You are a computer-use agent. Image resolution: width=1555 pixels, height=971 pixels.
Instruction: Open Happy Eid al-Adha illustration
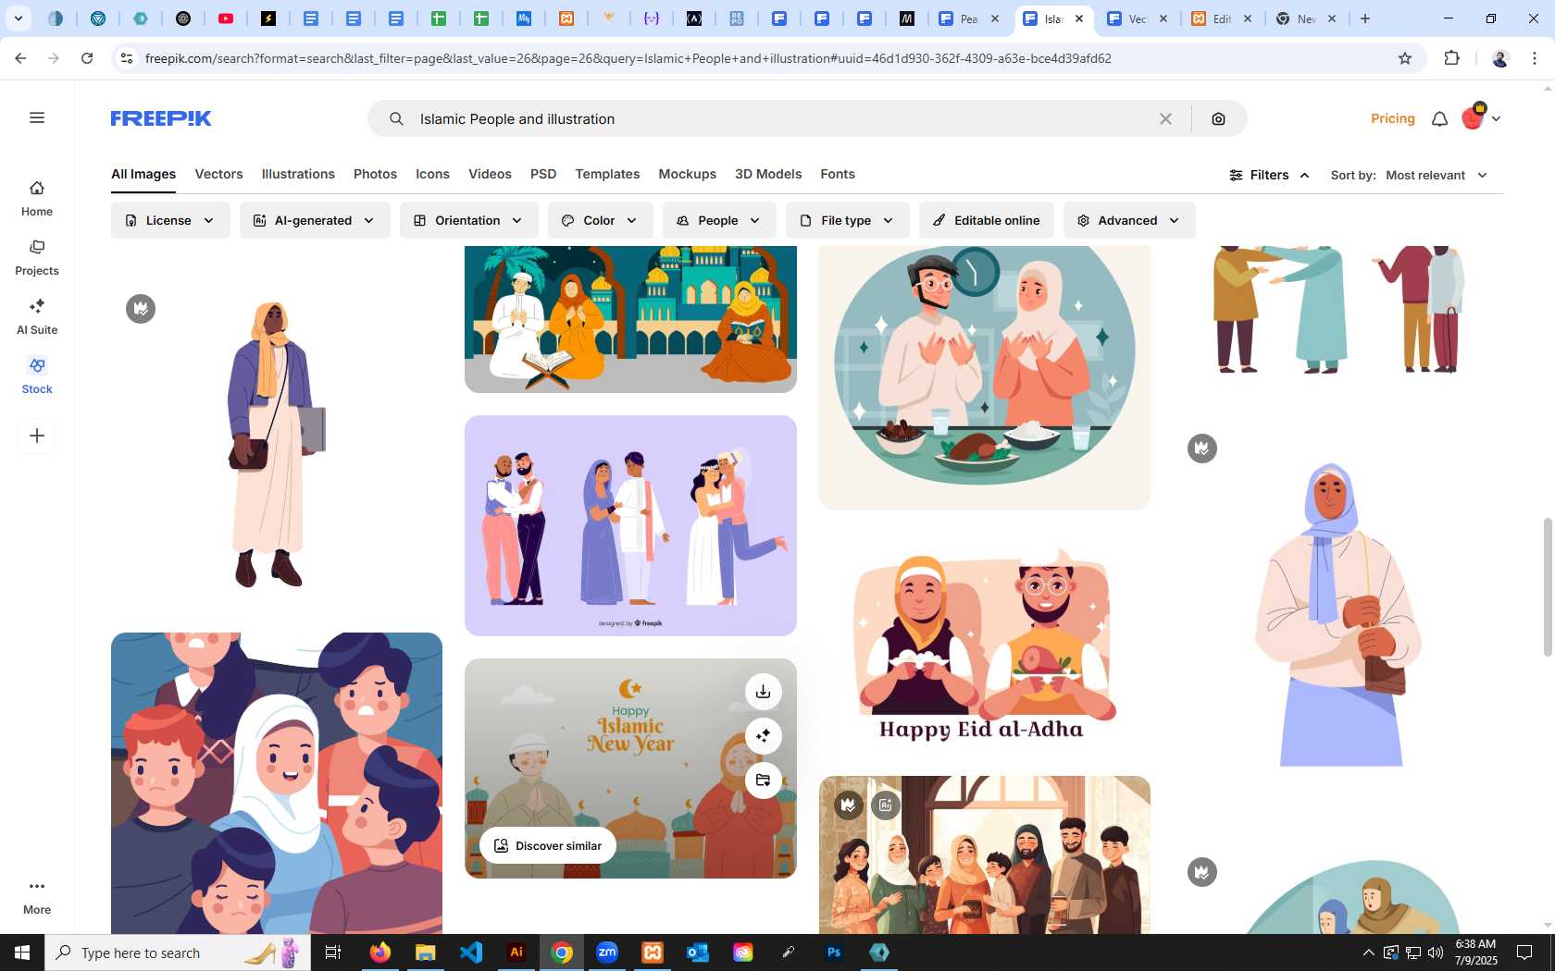point(984,643)
